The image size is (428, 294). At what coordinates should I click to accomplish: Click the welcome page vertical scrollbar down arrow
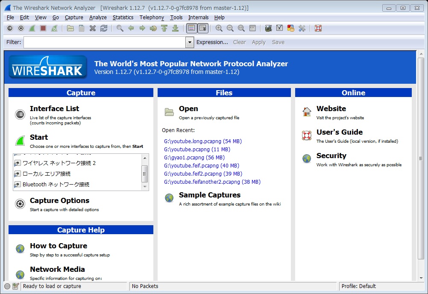point(421,278)
